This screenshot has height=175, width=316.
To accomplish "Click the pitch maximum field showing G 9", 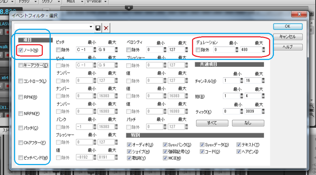I will (106, 50).
